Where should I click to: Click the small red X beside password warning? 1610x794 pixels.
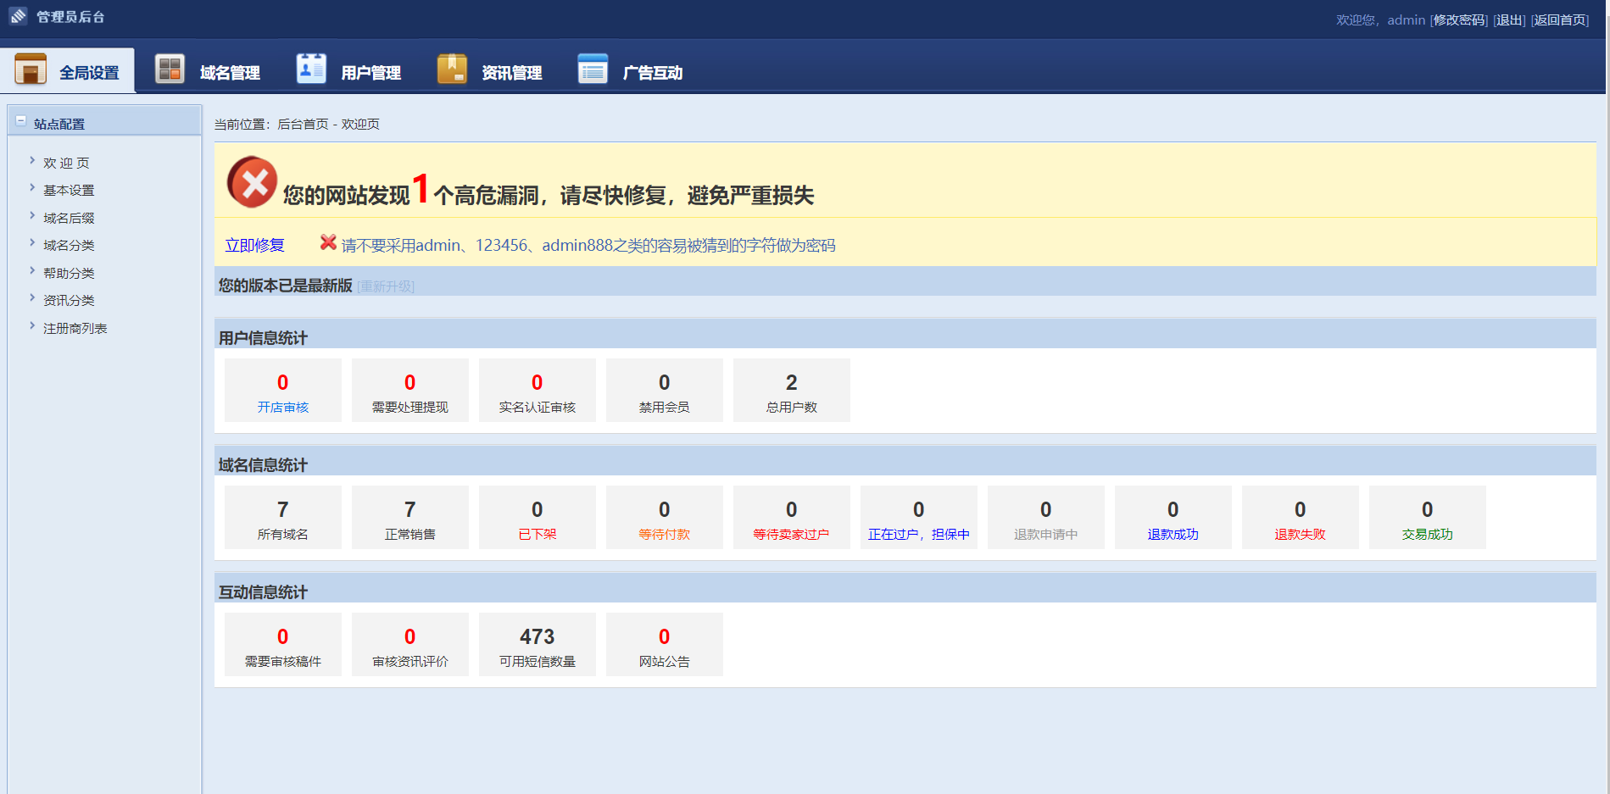(x=328, y=242)
